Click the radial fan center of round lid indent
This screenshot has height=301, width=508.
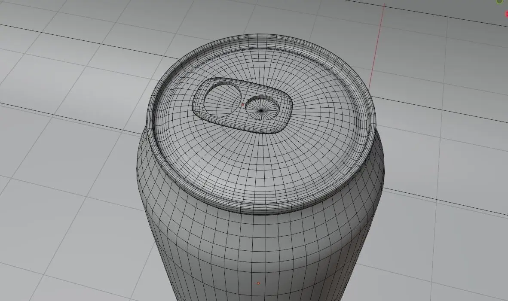(x=261, y=111)
